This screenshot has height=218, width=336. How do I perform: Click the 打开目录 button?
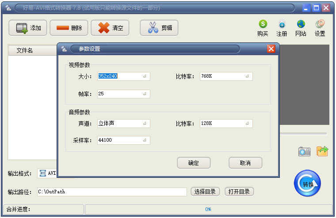coord(239,192)
